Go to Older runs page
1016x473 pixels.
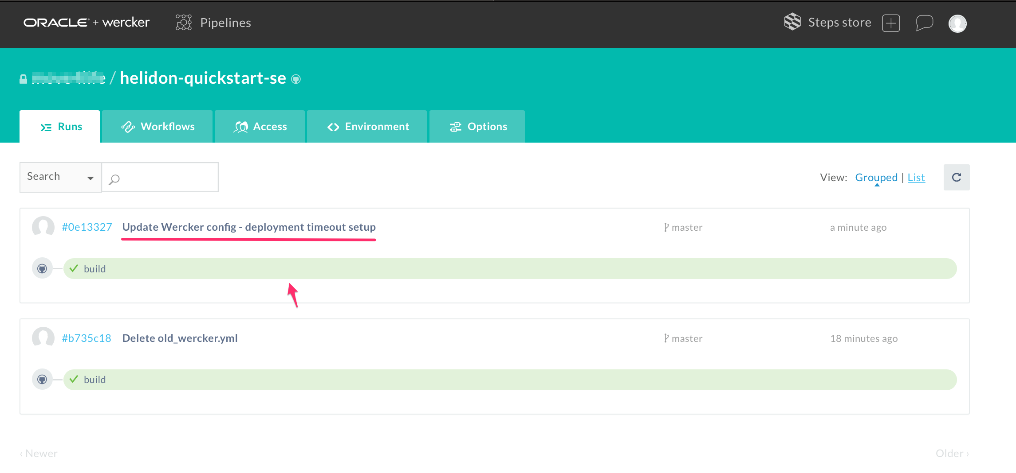click(952, 454)
